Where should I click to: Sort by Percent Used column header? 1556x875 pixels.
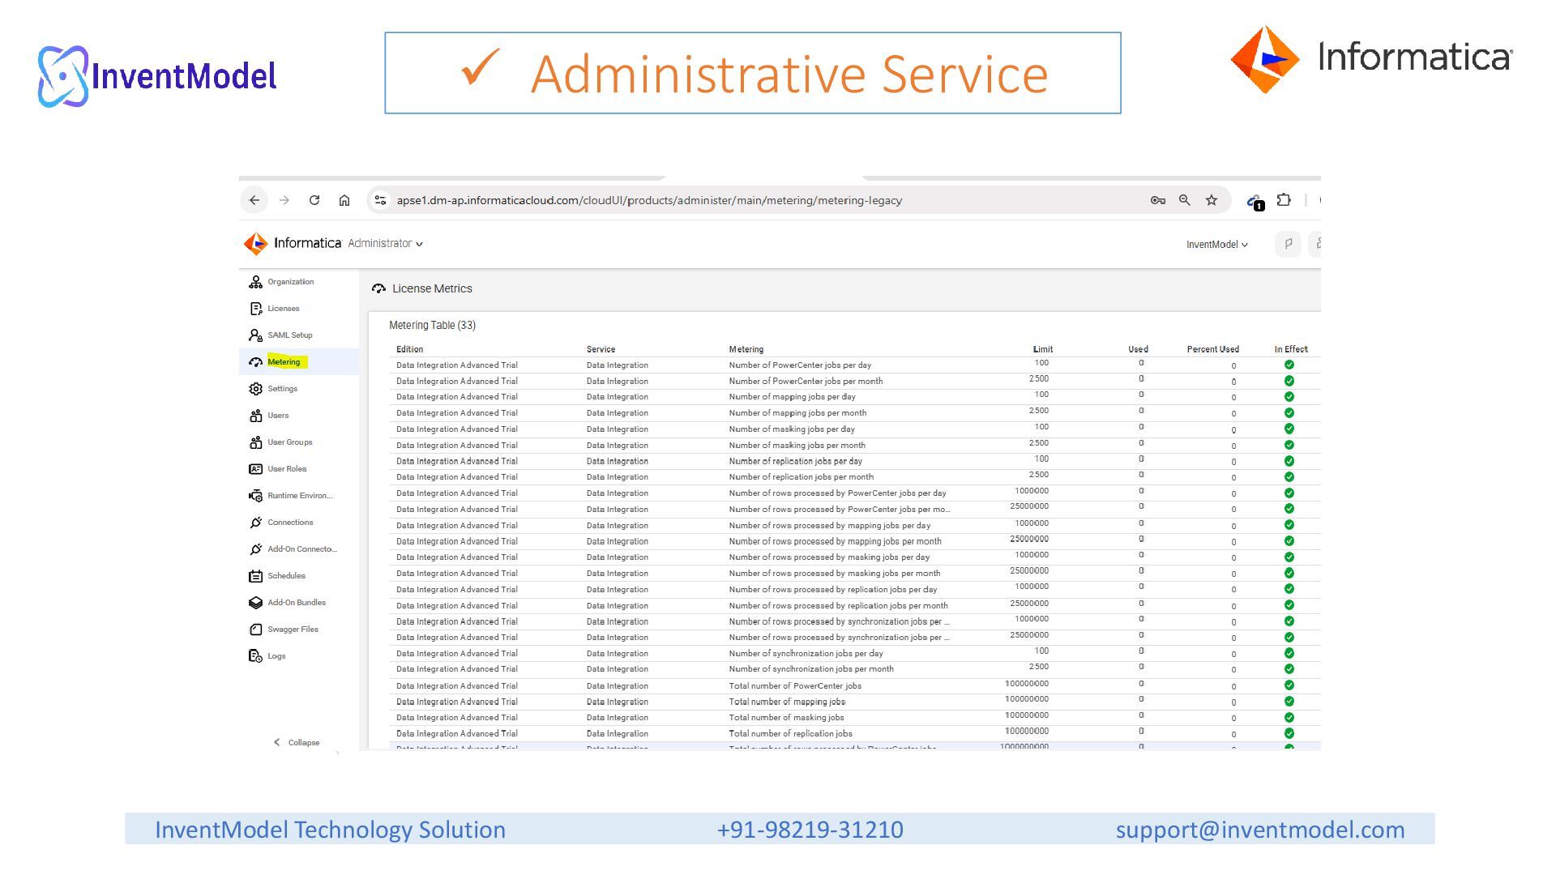click(x=1212, y=349)
